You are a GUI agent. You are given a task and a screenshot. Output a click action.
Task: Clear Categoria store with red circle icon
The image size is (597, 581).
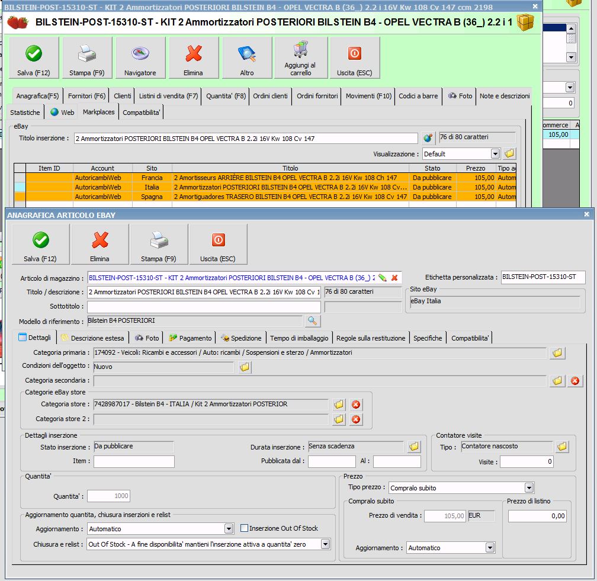356,405
